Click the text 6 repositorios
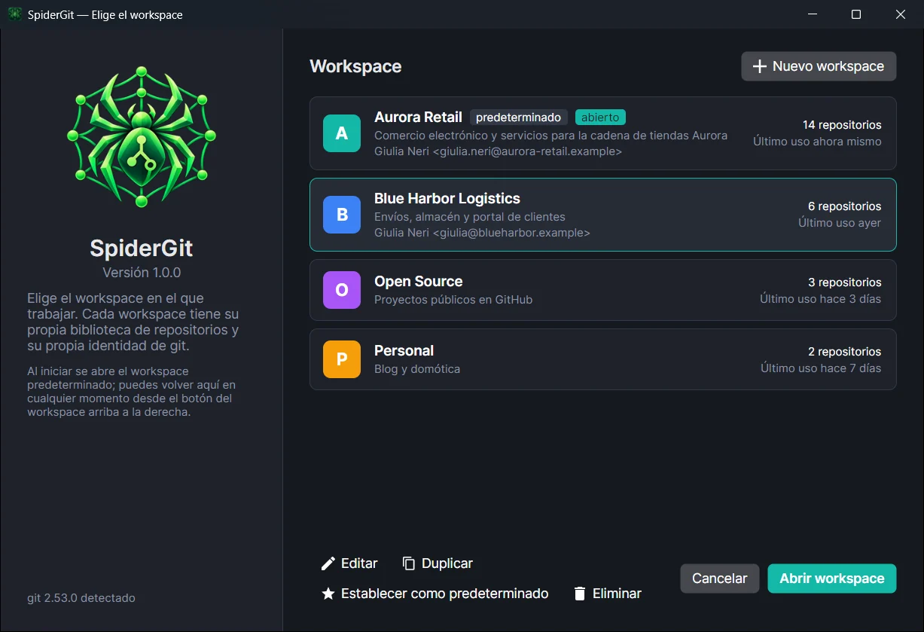Image resolution: width=924 pixels, height=632 pixels. [845, 206]
